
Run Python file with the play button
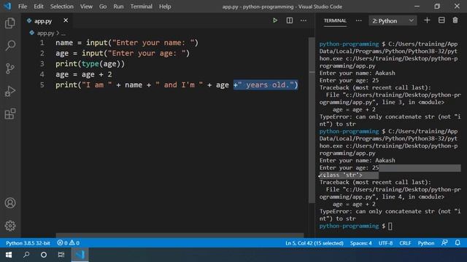click(x=275, y=20)
